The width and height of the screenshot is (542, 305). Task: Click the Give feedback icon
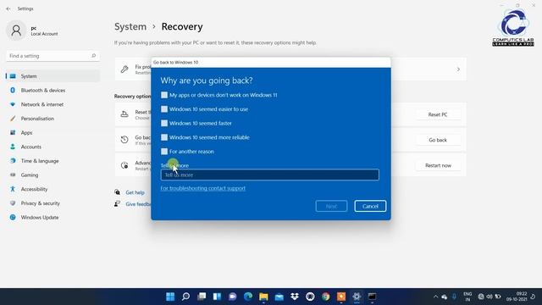pyautogui.click(x=118, y=204)
